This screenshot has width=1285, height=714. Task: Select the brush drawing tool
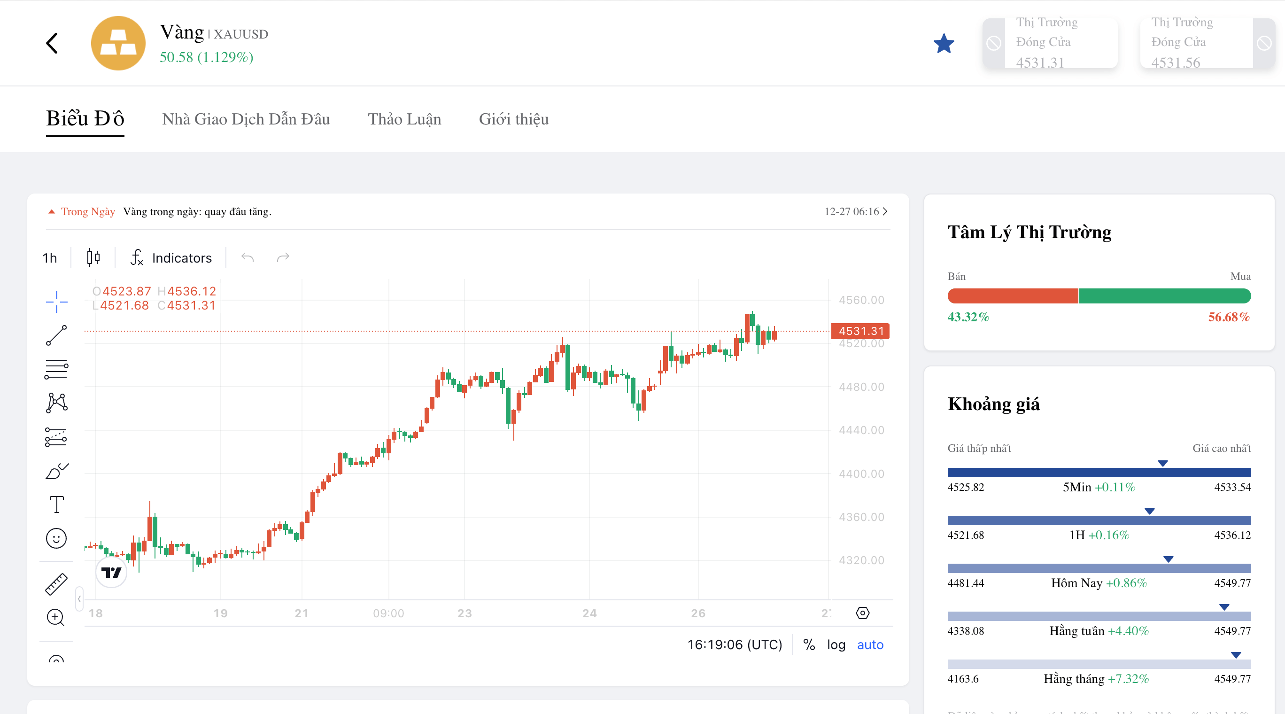[x=56, y=471]
